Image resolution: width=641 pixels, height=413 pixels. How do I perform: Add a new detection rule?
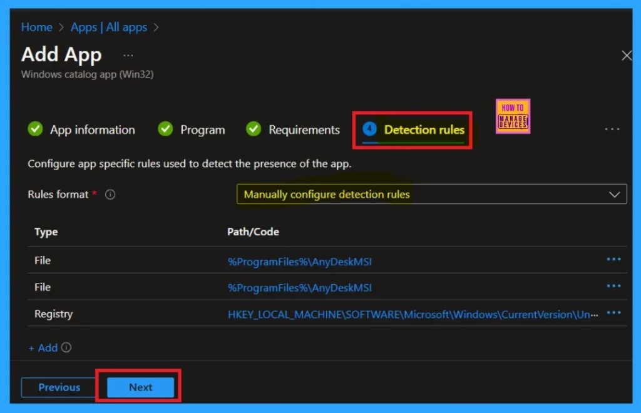pyautogui.click(x=43, y=348)
